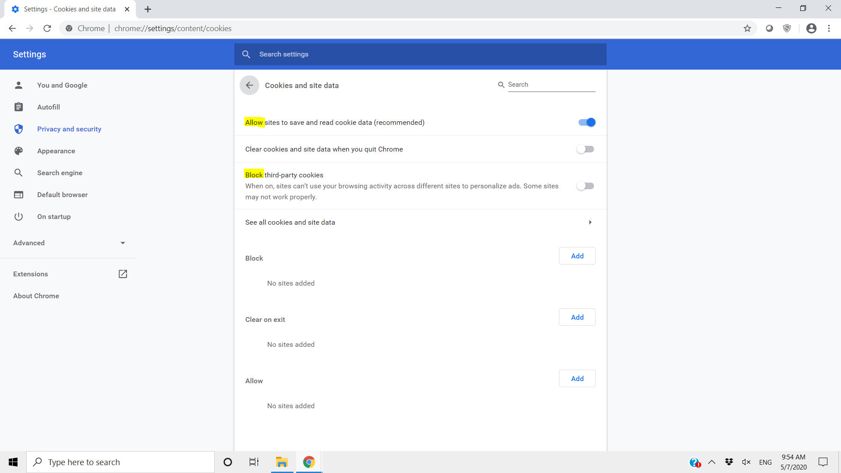Open the Search engine settings section

60,173
